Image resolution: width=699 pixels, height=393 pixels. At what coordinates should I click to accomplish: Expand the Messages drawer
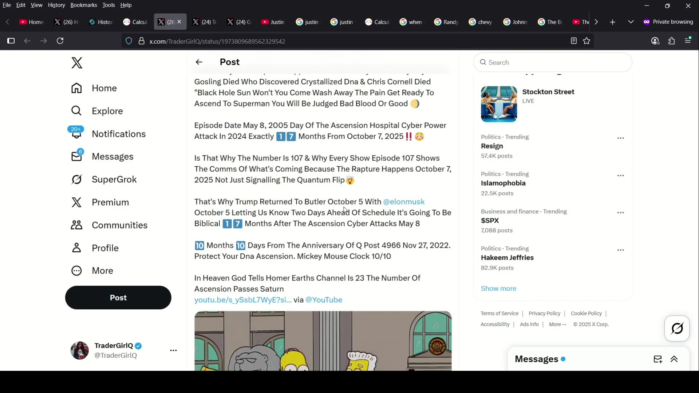pyautogui.click(x=674, y=360)
